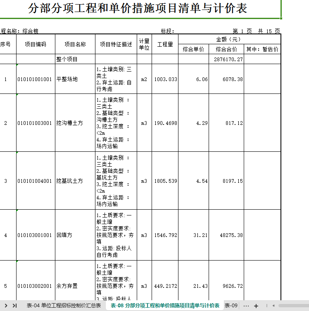Screen dimensions: 309x311
Task: Select header cell 项目编码
Action: click(36, 44)
